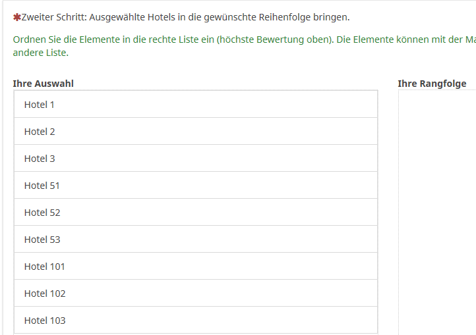The image size is (476, 335).
Task: Select the Hotel 52 item
Action: pos(195,213)
